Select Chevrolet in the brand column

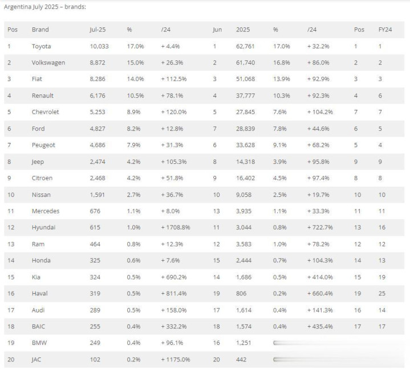coord(45,112)
